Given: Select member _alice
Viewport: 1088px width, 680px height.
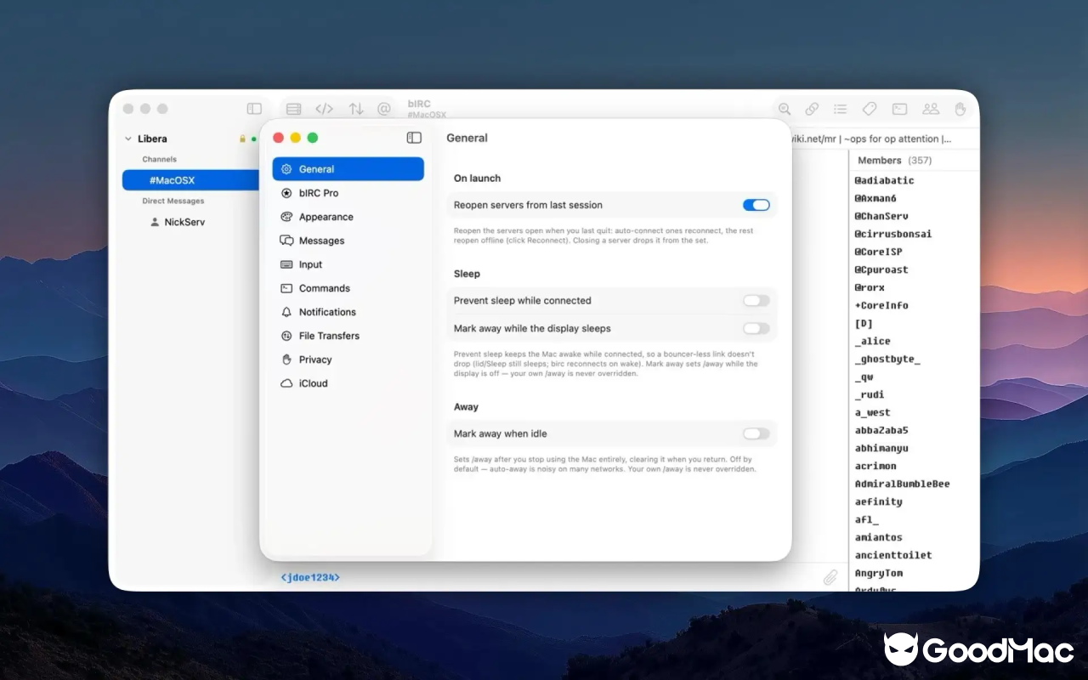Looking at the screenshot, I should tap(873, 341).
